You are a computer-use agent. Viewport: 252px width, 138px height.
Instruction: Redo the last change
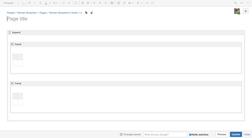[153, 3]
